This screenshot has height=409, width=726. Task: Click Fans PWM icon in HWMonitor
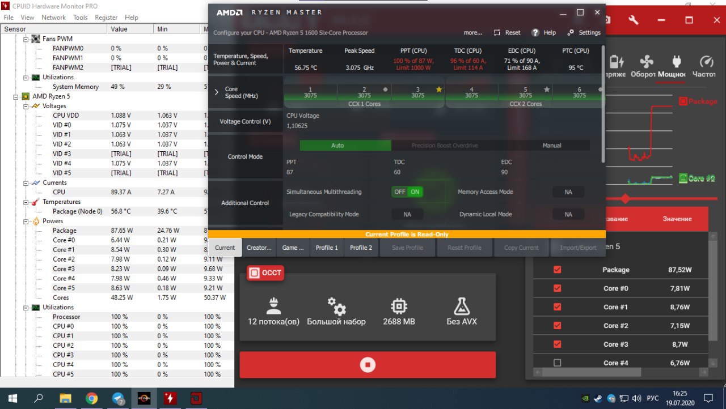36,39
